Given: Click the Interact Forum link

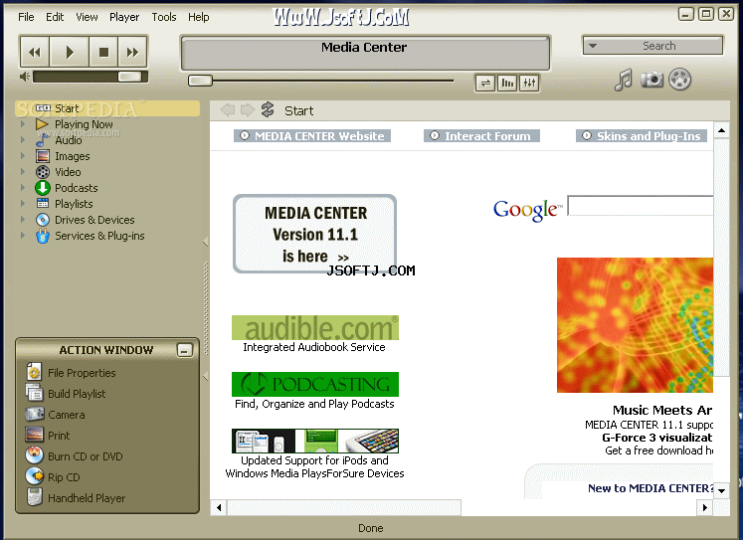Looking at the screenshot, I should pos(481,136).
